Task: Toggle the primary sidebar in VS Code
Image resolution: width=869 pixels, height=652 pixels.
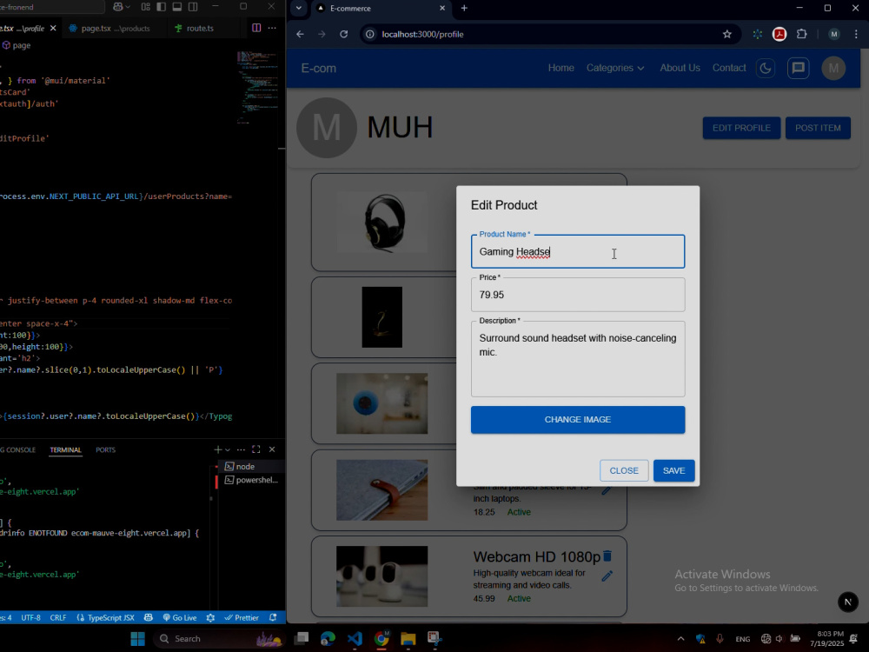Action: tap(162, 7)
